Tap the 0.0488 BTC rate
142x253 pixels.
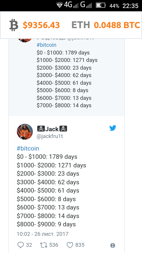[x=117, y=25]
